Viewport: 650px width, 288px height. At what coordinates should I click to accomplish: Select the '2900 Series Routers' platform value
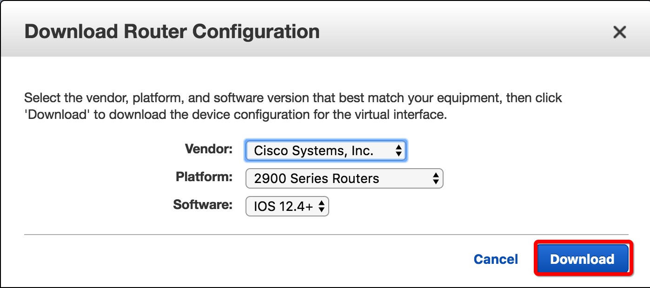click(317, 178)
